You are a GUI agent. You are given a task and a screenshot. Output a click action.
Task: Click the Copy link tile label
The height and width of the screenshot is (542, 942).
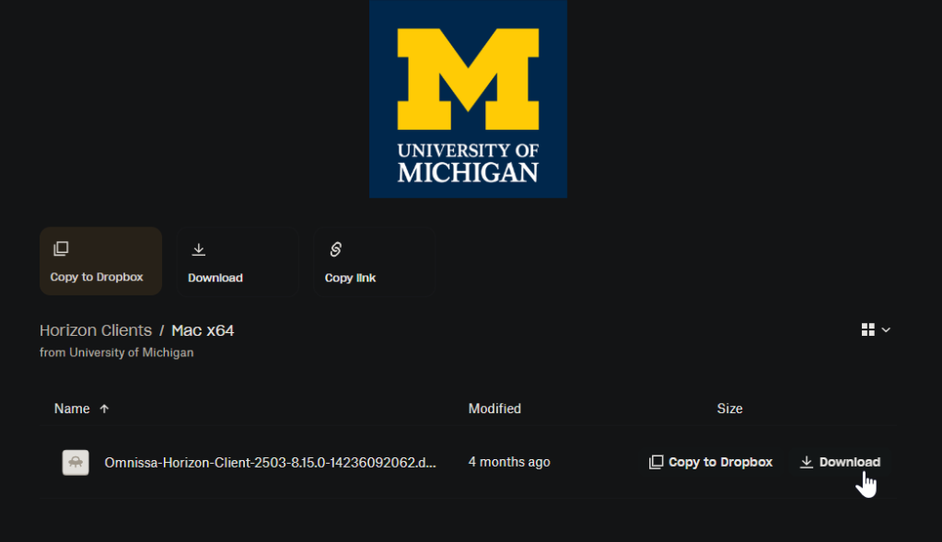(x=350, y=278)
